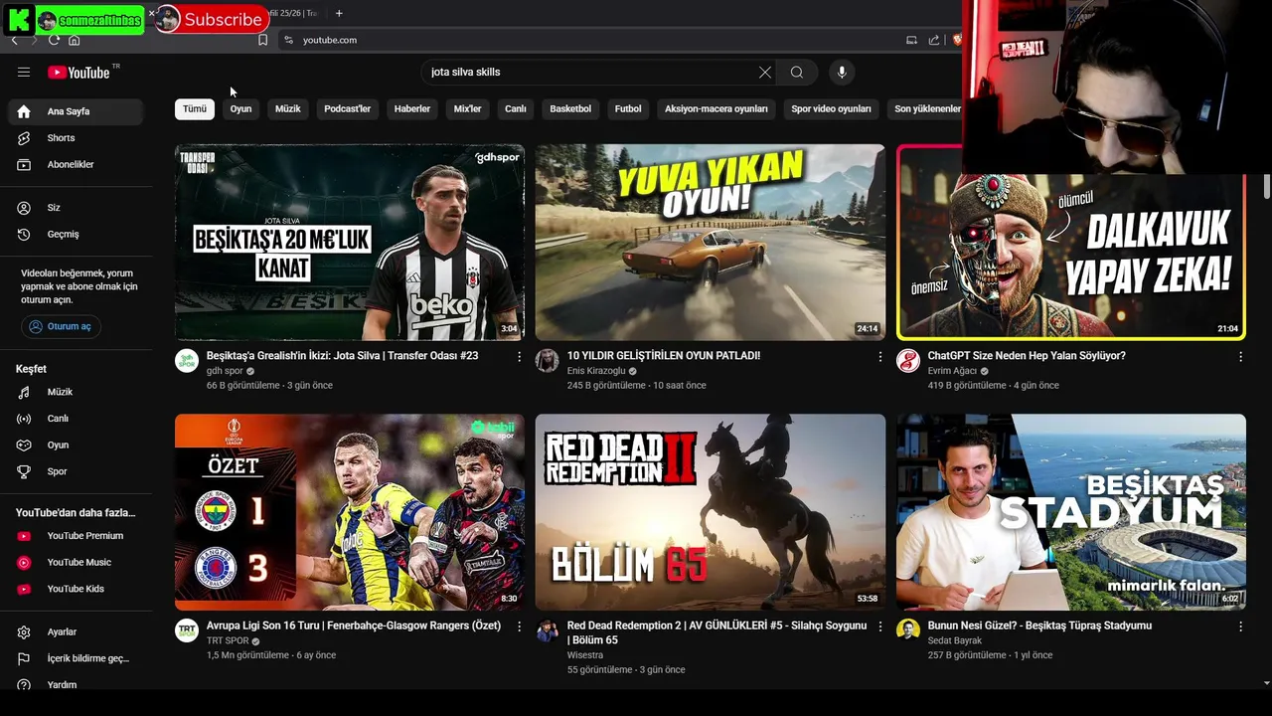1272x716 pixels.
Task: Select the Aksiyon-macera oyunları chip
Action: 716,108
